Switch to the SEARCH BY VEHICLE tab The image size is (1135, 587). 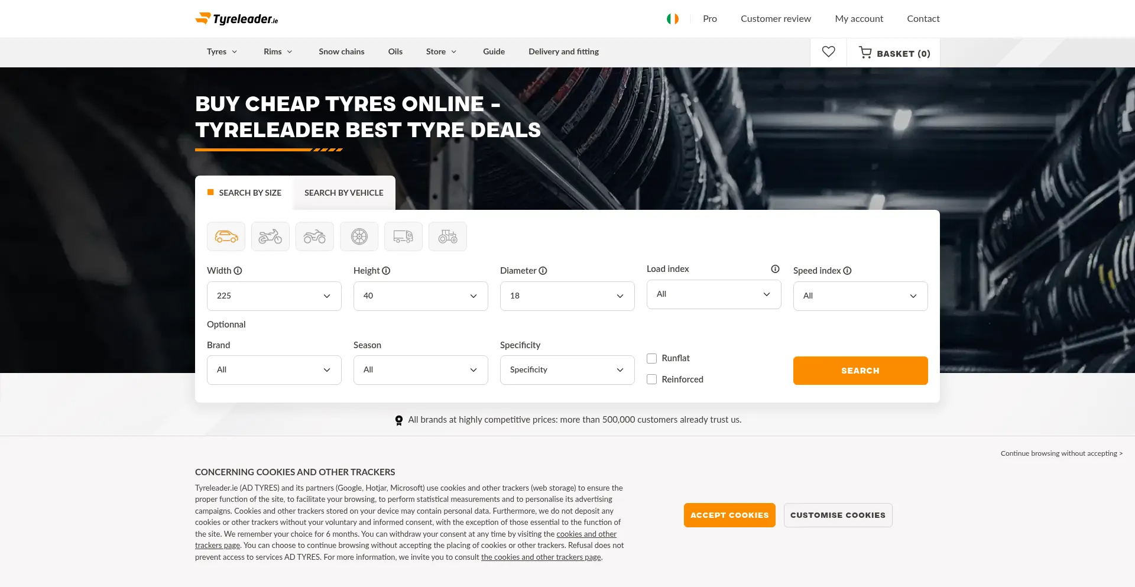343,193
